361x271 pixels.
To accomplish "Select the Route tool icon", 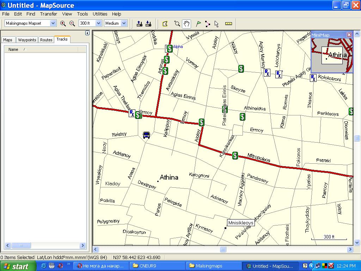I will click(207, 24).
